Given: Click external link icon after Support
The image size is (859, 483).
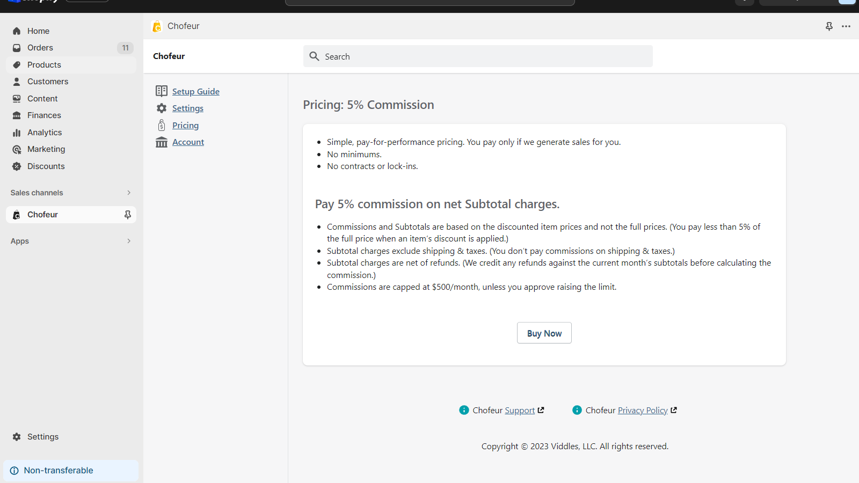Looking at the screenshot, I should coord(541,410).
